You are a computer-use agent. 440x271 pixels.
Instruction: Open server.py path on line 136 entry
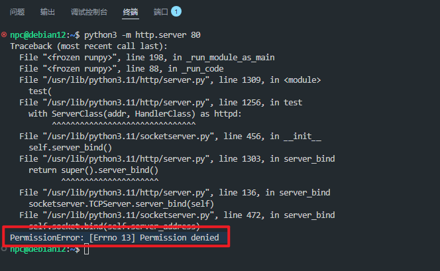126,192
